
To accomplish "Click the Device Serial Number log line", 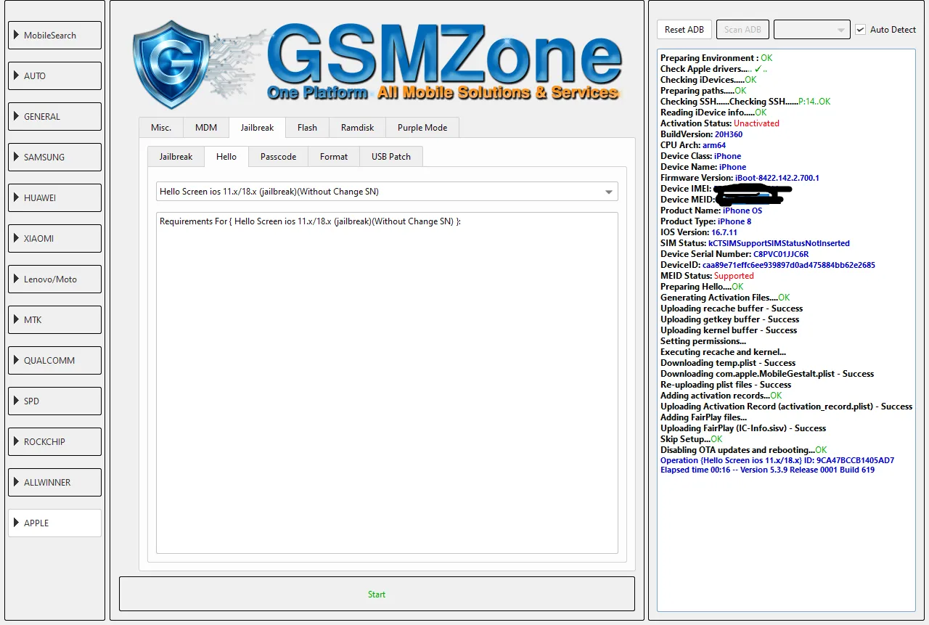I will pos(734,254).
